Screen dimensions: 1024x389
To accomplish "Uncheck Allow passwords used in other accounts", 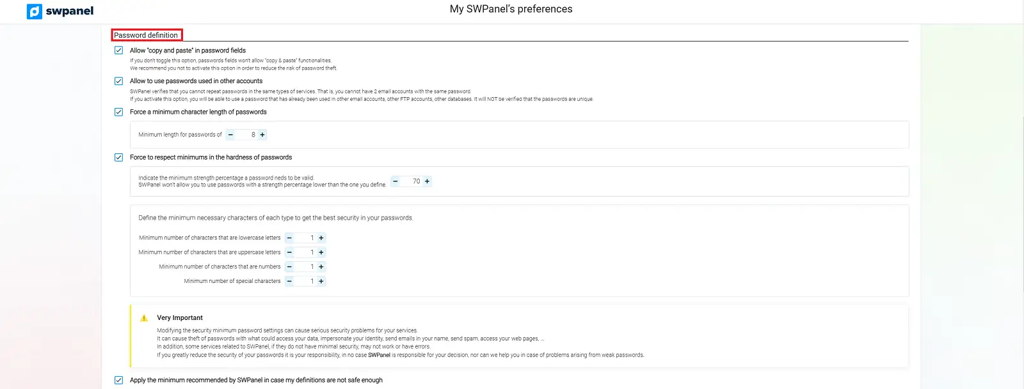I will click(x=118, y=81).
